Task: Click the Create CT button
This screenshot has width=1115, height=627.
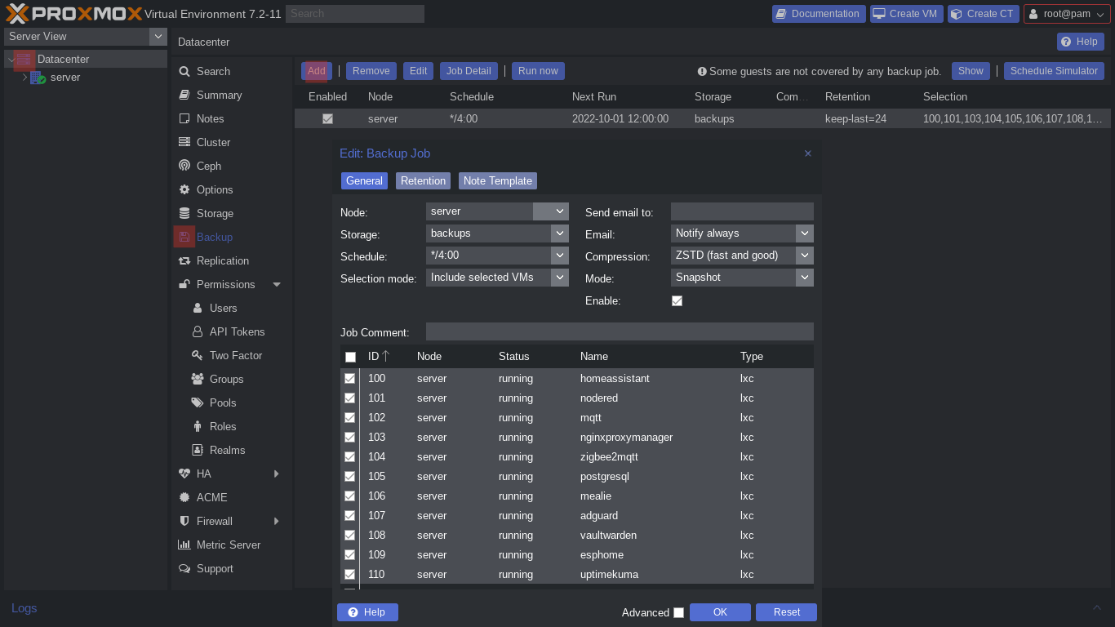Action: point(984,14)
